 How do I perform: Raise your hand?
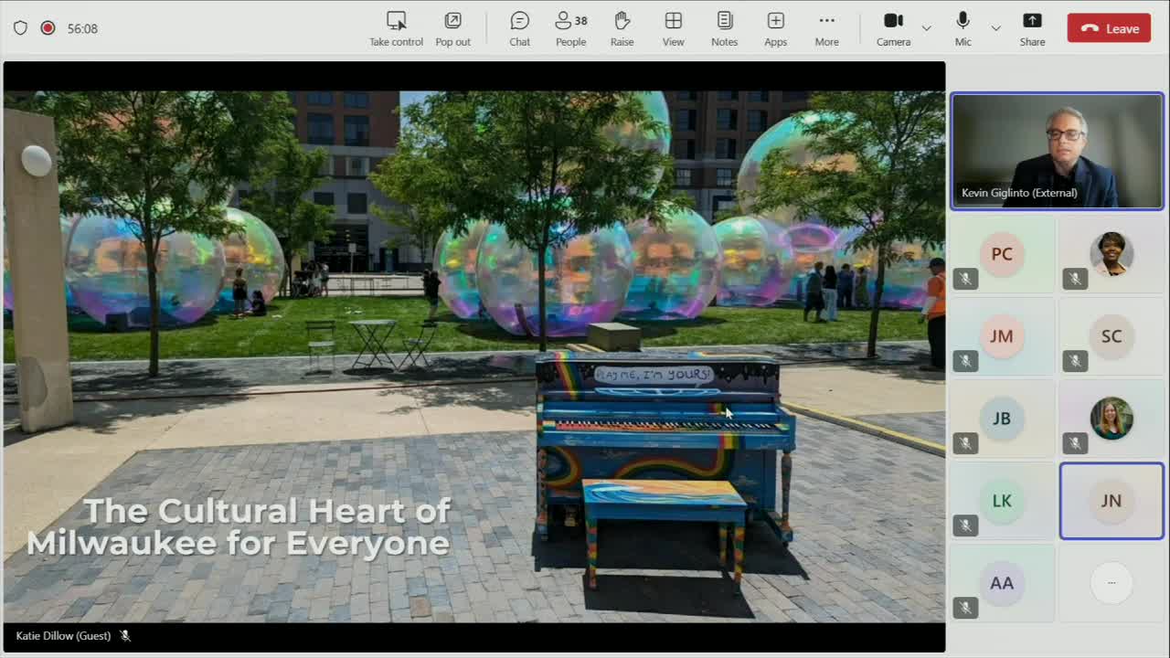coord(622,28)
